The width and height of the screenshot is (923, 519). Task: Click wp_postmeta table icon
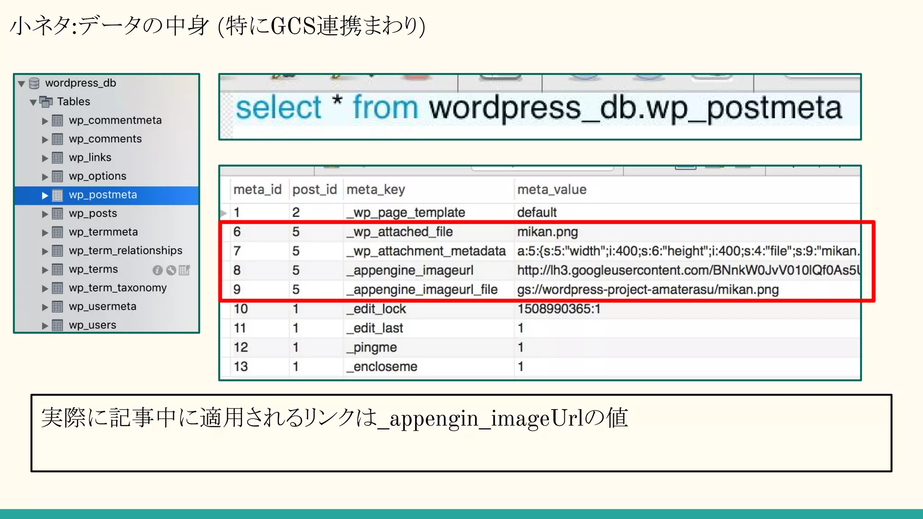(x=57, y=195)
